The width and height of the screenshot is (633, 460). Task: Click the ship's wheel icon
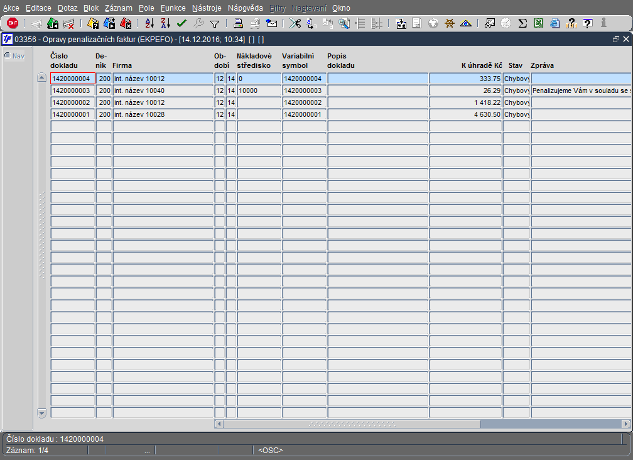450,23
